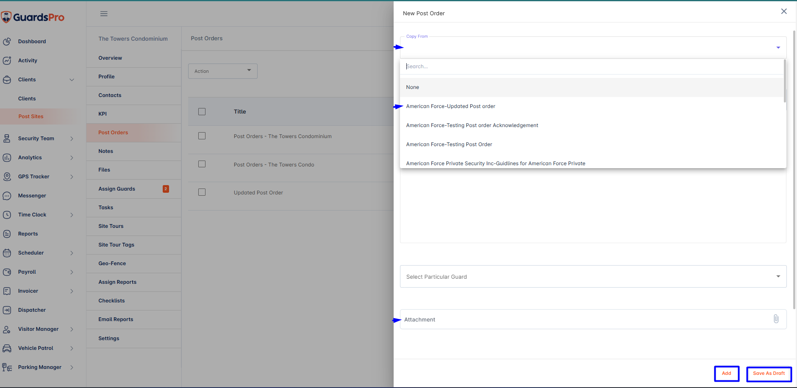Select None in Copy From list
Image resolution: width=797 pixels, height=388 pixels.
click(592, 87)
